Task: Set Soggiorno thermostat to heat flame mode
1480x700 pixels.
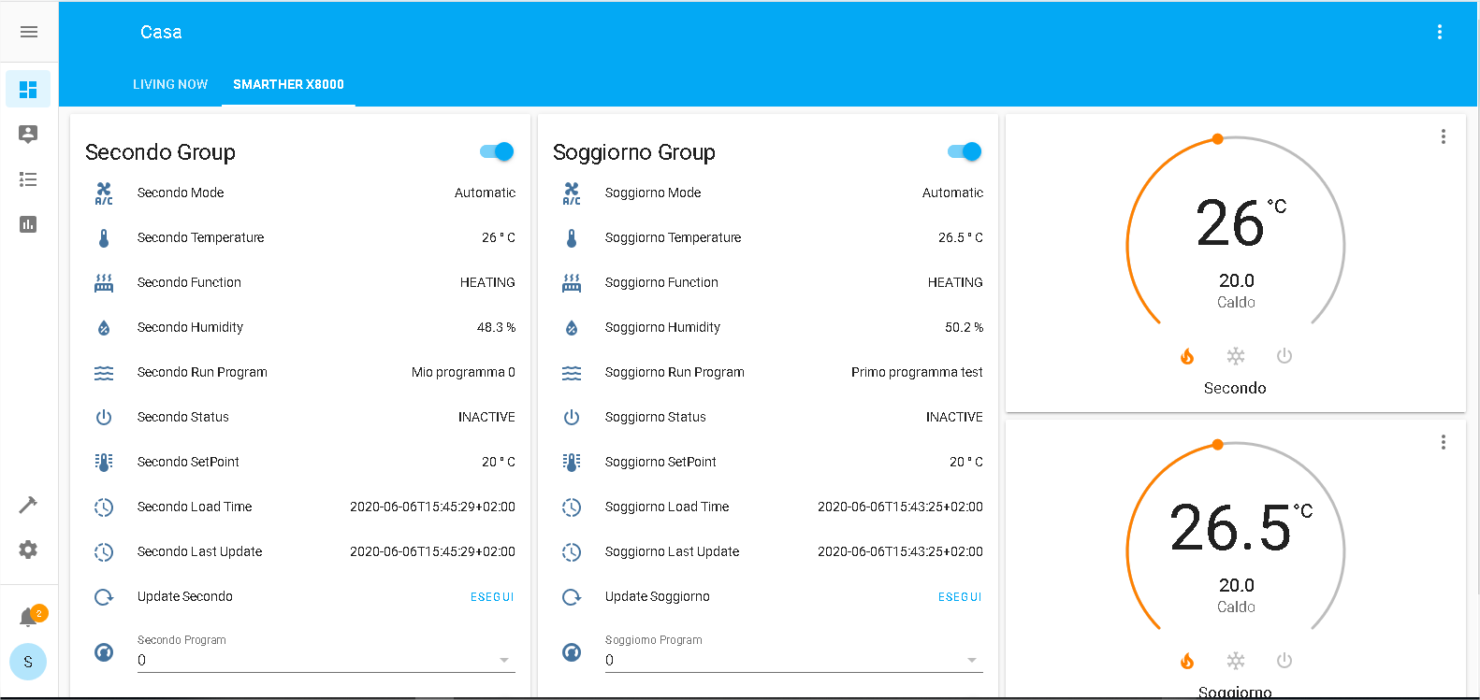Action: (x=1187, y=661)
